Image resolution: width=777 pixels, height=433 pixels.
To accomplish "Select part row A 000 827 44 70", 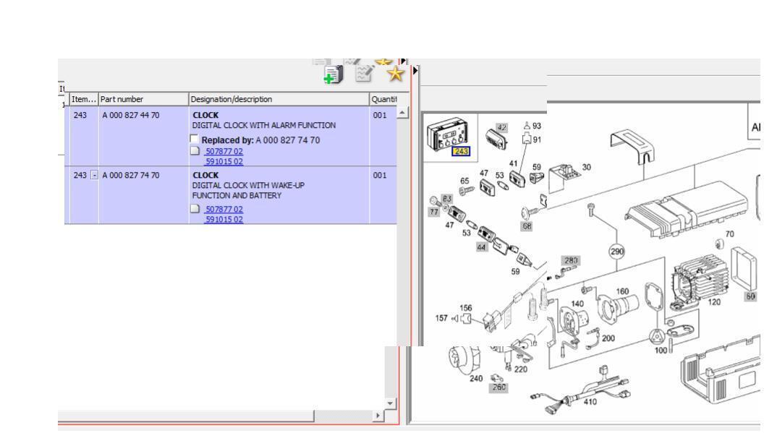I will pos(130,115).
